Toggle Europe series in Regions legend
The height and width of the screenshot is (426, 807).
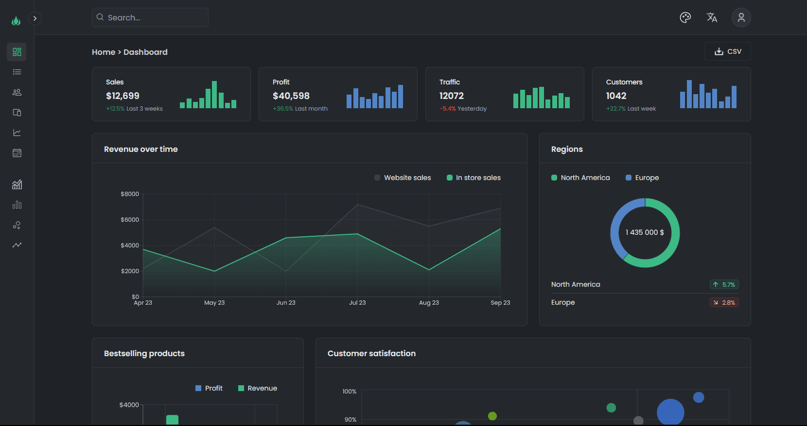point(642,178)
